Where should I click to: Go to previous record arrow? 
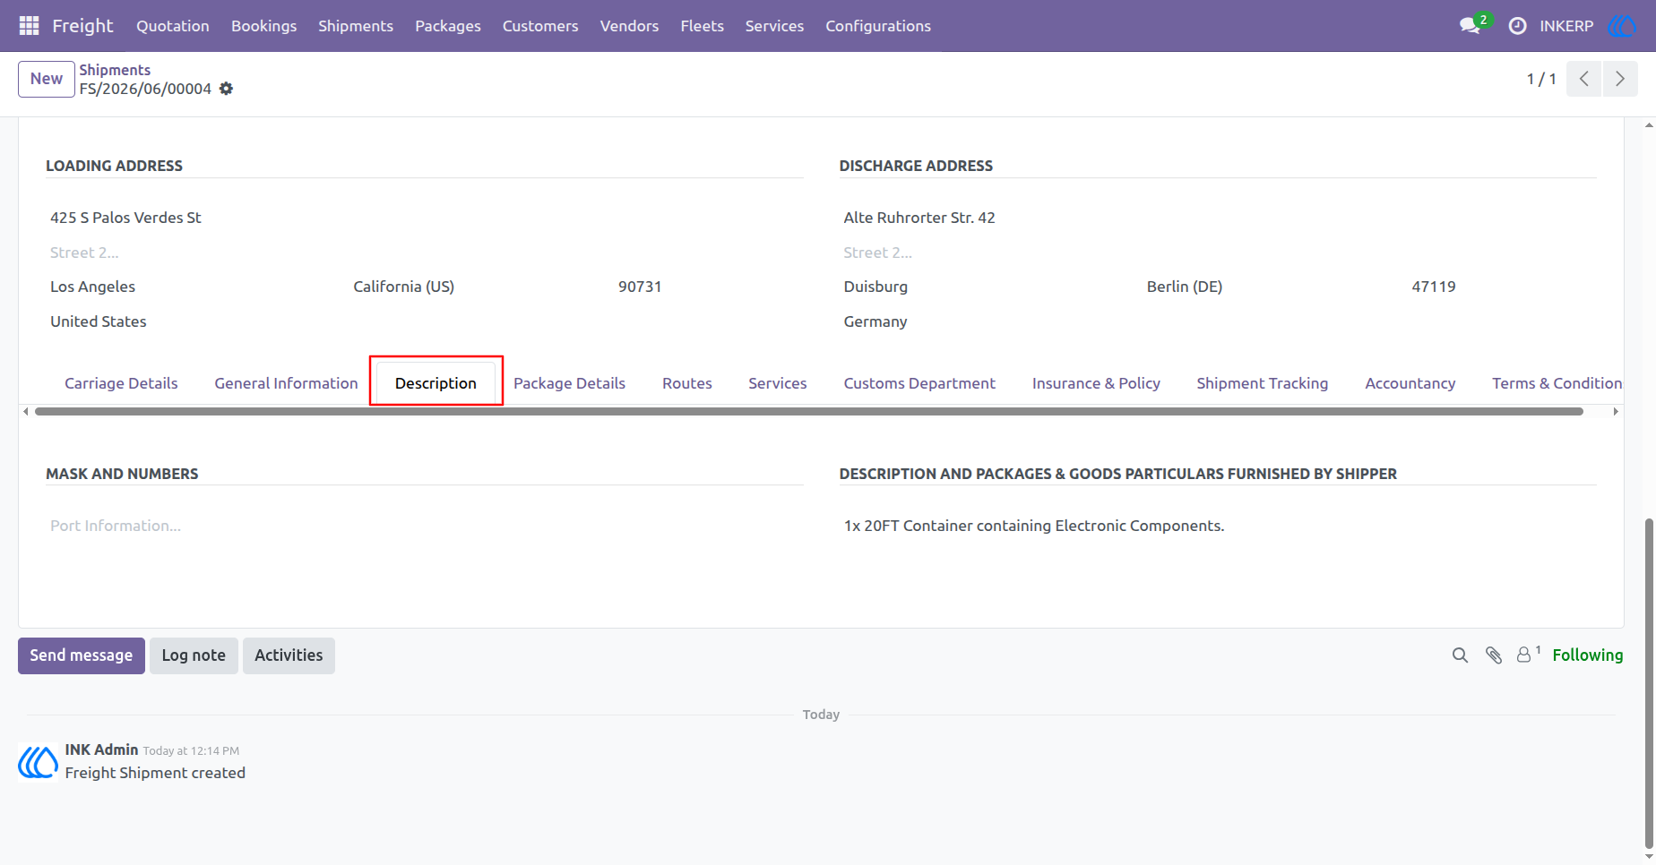(x=1583, y=79)
